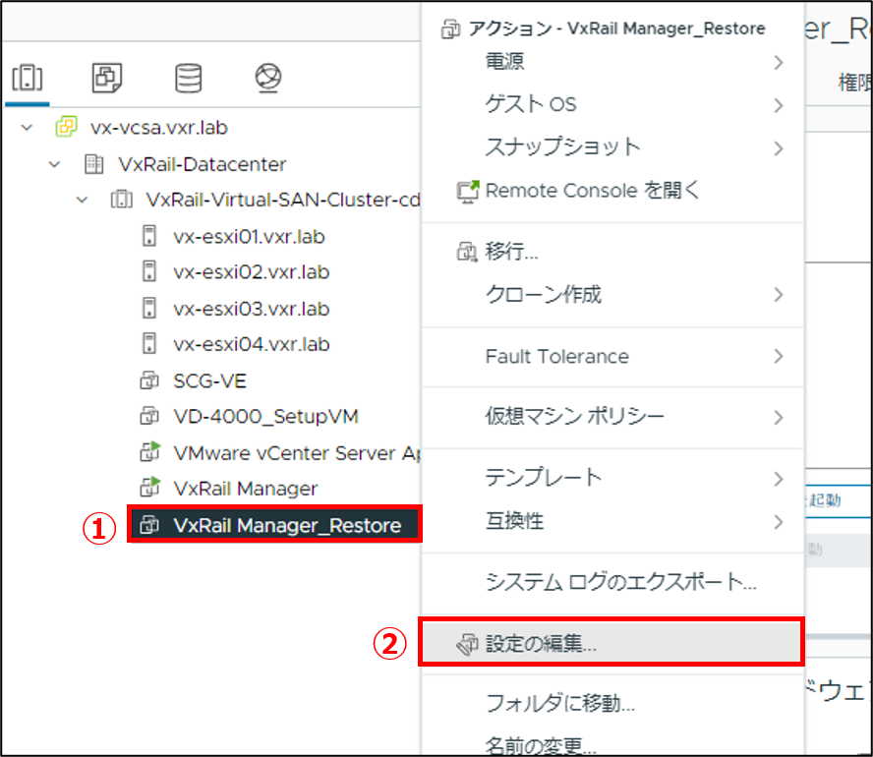The width and height of the screenshot is (873, 757).
Task: Click the host icon for vx-esxi02.vxr.lab
Action: (149, 271)
